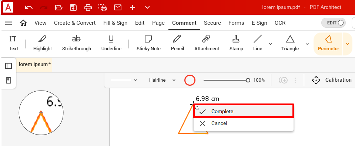Choose Cancel in the context menu
This screenshot has width=355, height=146.
[243, 123]
